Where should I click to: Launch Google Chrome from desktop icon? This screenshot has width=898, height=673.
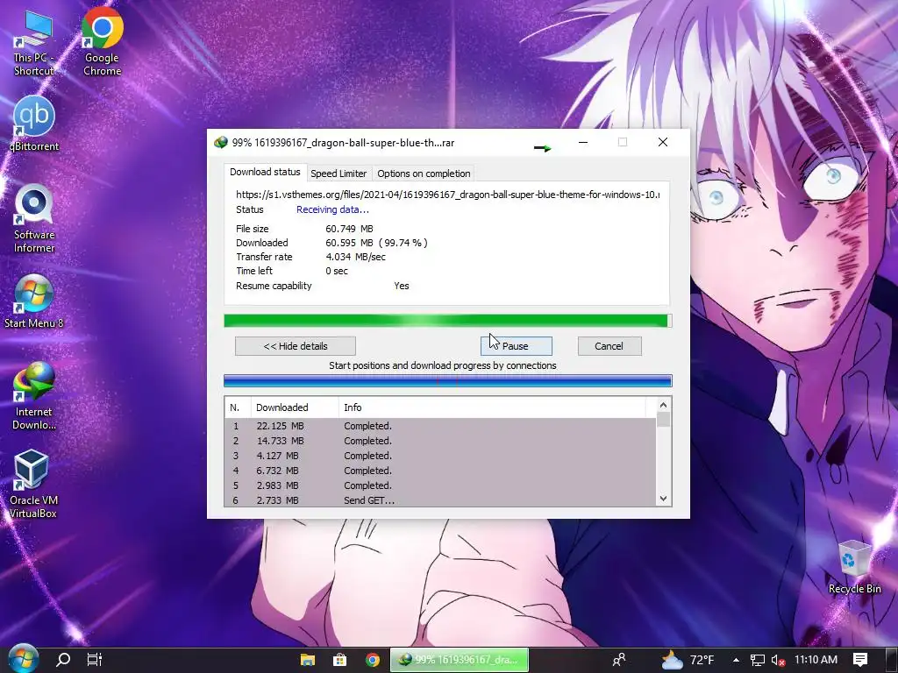102,42
